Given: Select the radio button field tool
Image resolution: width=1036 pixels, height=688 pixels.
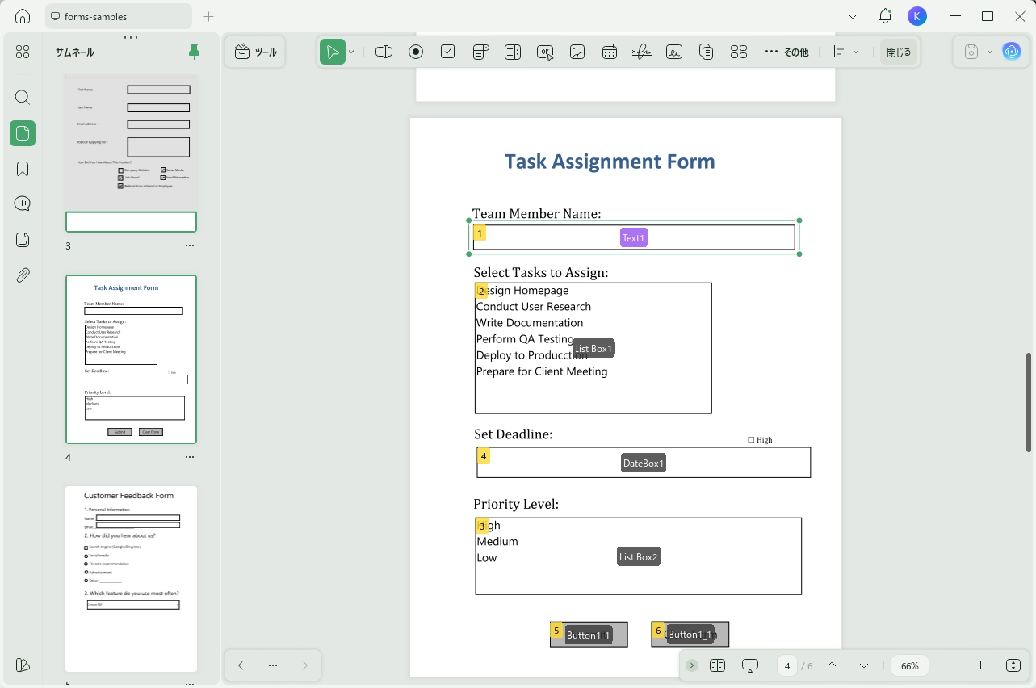Looking at the screenshot, I should (x=416, y=52).
